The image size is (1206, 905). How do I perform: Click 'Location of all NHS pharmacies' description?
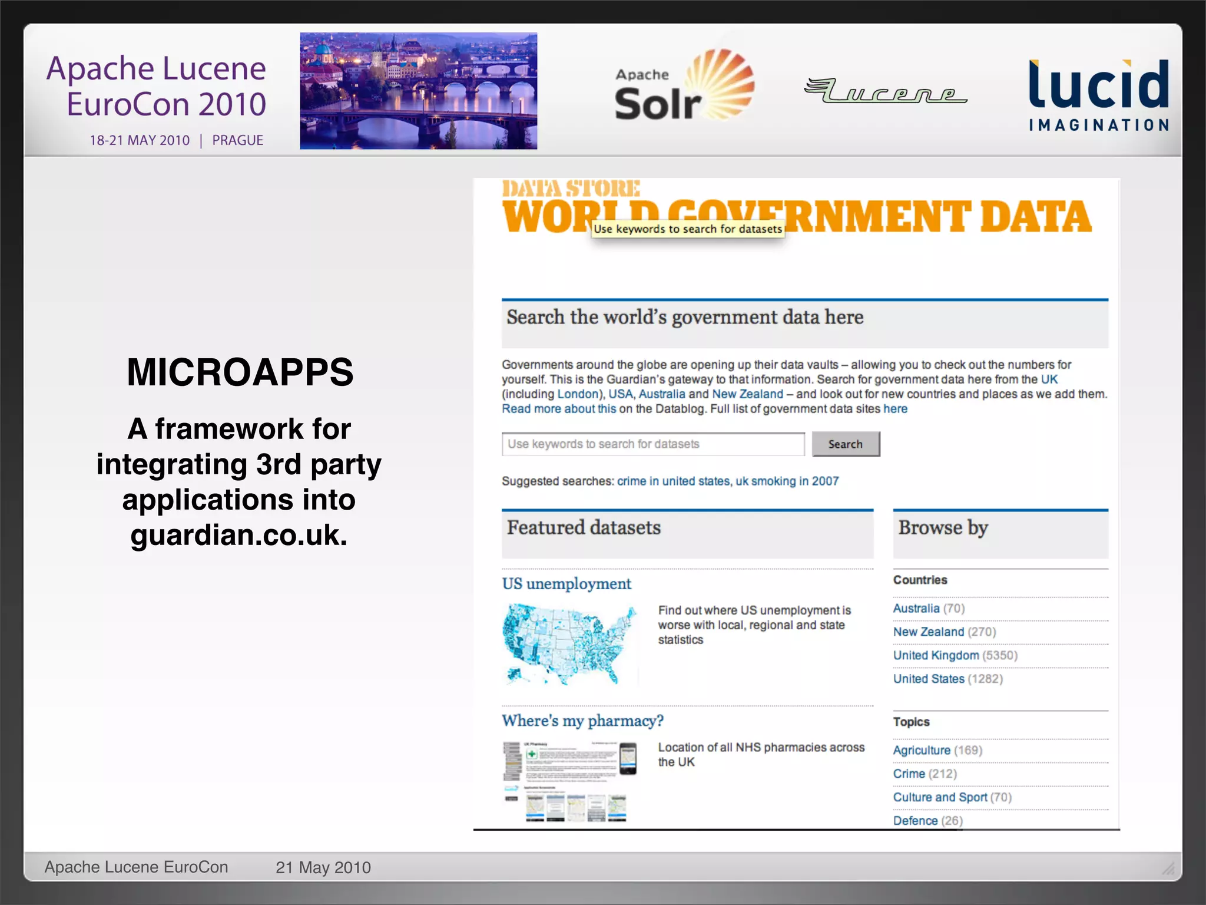tap(761, 755)
